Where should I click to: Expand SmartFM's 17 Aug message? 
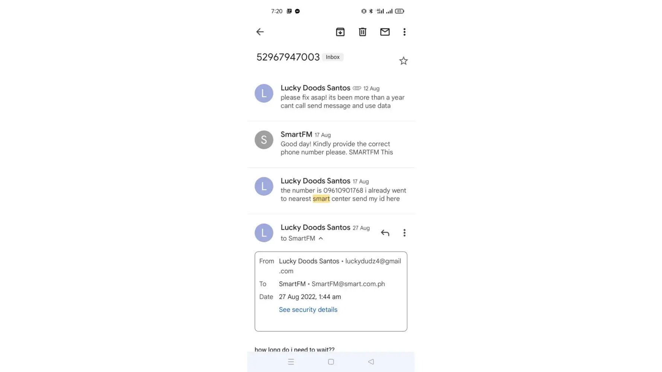[331, 143]
